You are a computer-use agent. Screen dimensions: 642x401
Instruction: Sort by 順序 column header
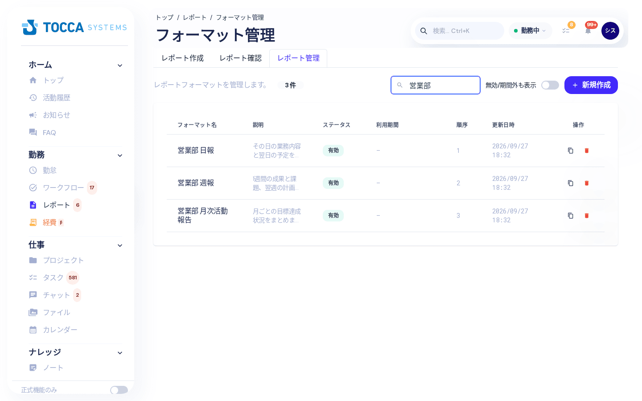tap(462, 125)
